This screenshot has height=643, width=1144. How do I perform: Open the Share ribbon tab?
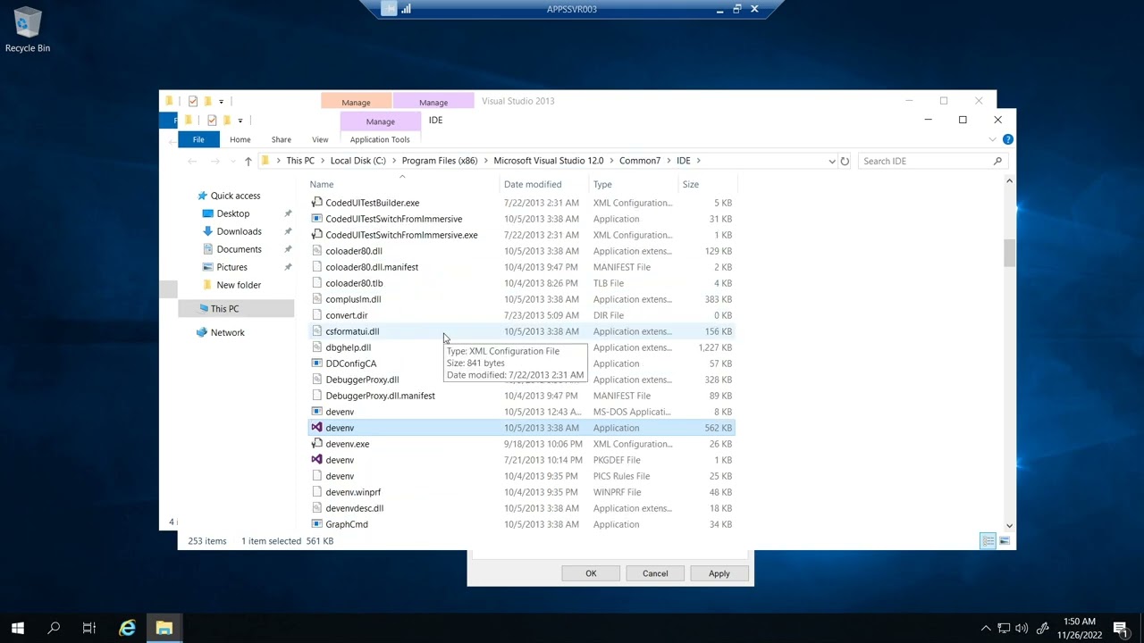tap(281, 139)
